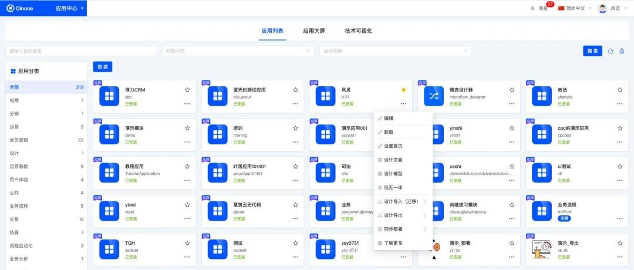The width and height of the screenshot is (634, 270).
Task: Open more options for cpc的演示应用
Action: tap(620, 142)
